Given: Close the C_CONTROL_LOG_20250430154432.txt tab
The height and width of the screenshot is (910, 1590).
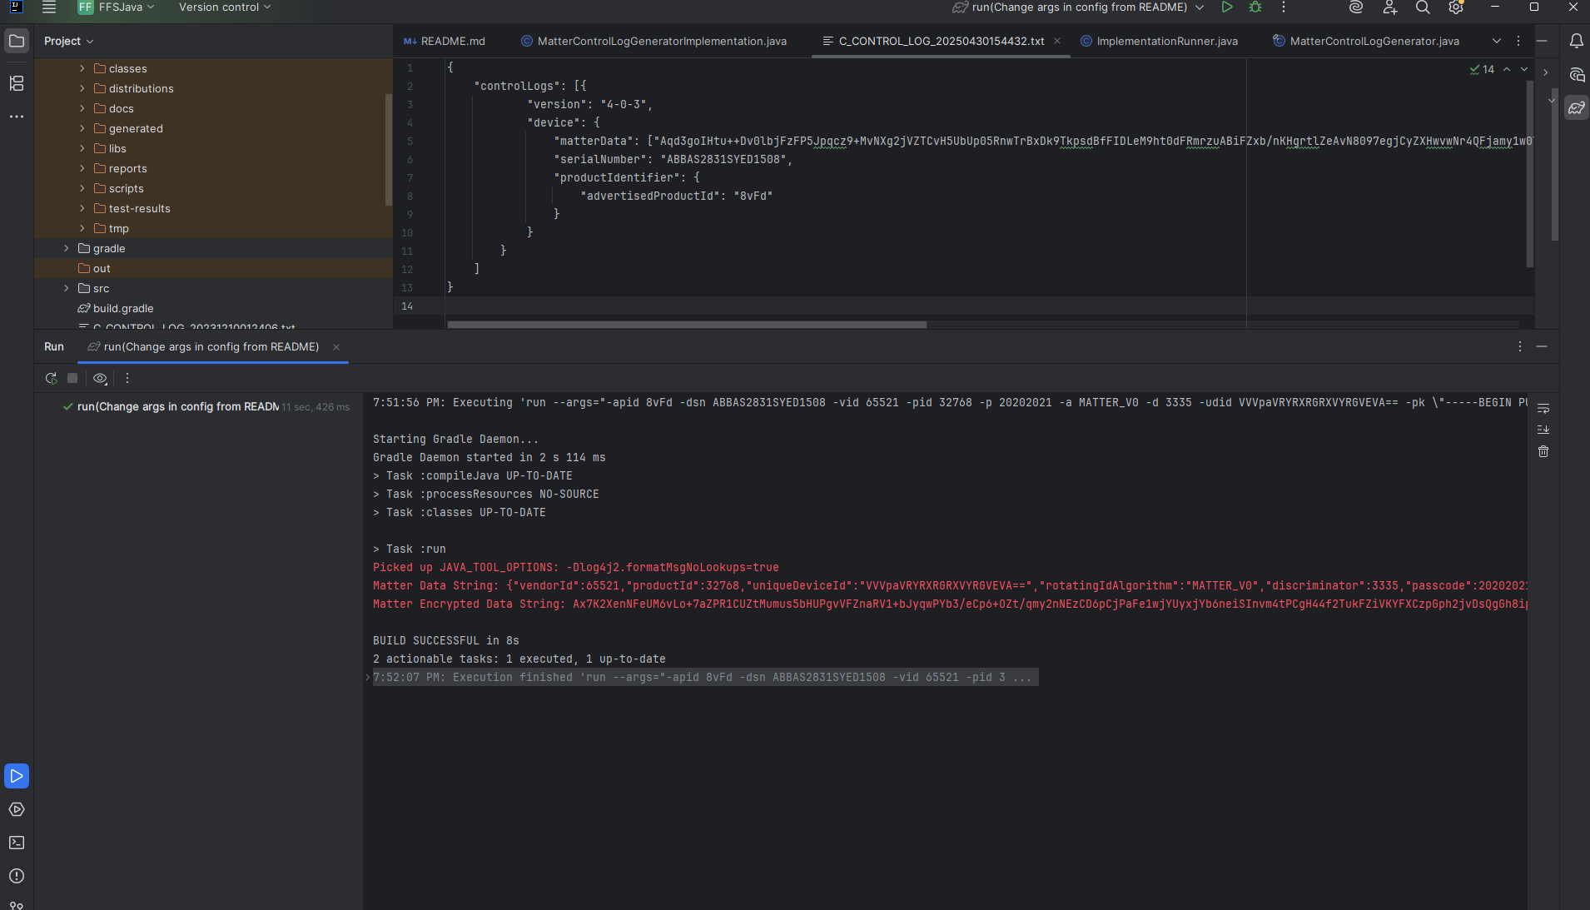Looking at the screenshot, I should [1056, 40].
